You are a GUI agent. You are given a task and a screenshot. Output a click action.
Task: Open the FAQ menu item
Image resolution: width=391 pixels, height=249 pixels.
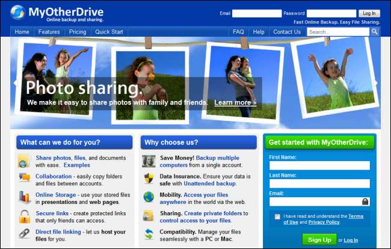click(238, 32)
